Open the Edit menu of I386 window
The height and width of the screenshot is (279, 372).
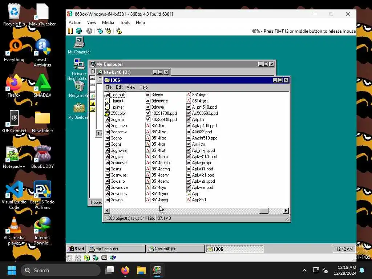[x=119, y=87]
